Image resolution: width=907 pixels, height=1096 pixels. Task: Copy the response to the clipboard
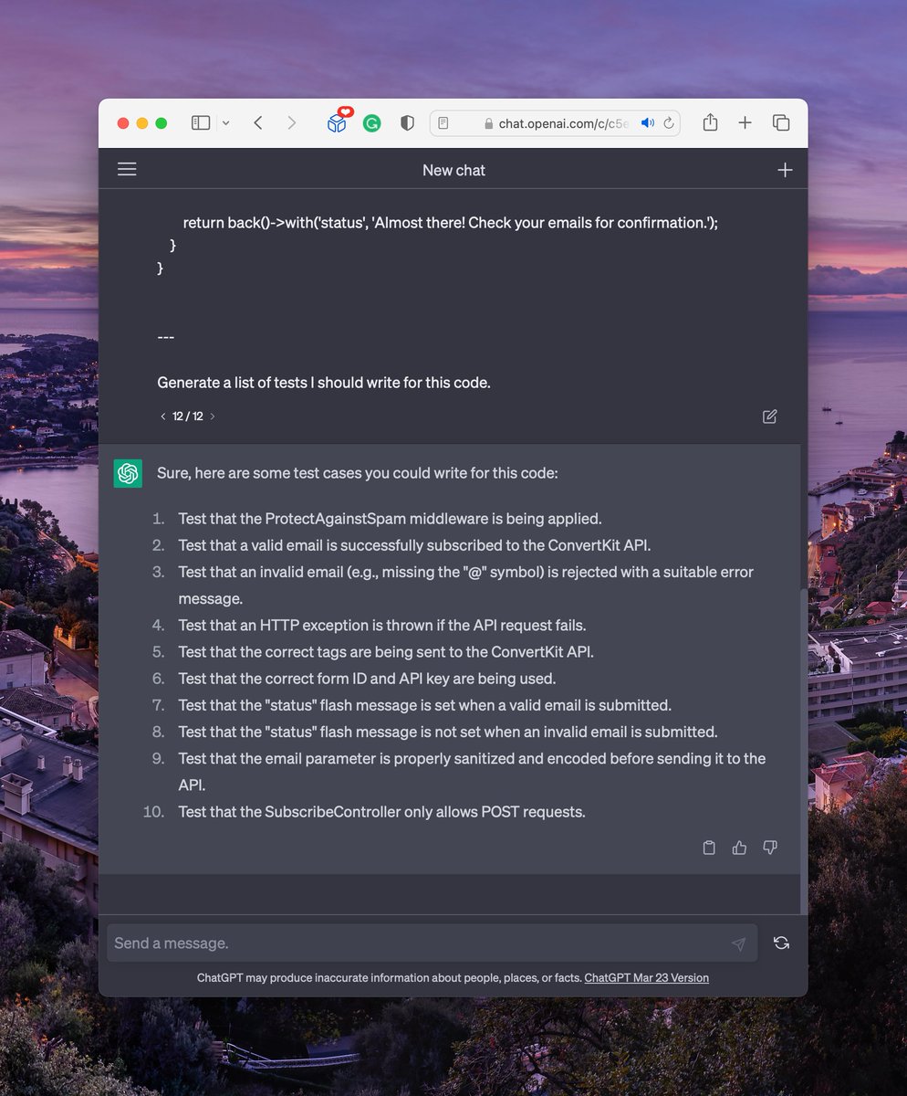pos(709,848)
